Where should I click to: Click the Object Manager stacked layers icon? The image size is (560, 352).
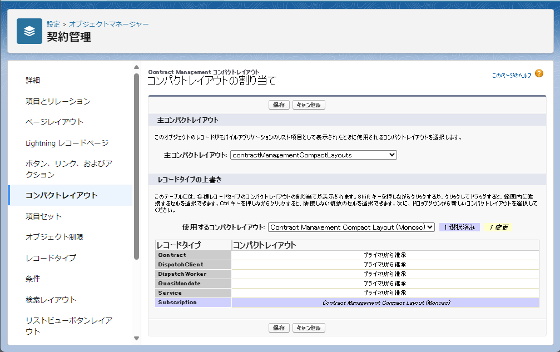point(29,31)
